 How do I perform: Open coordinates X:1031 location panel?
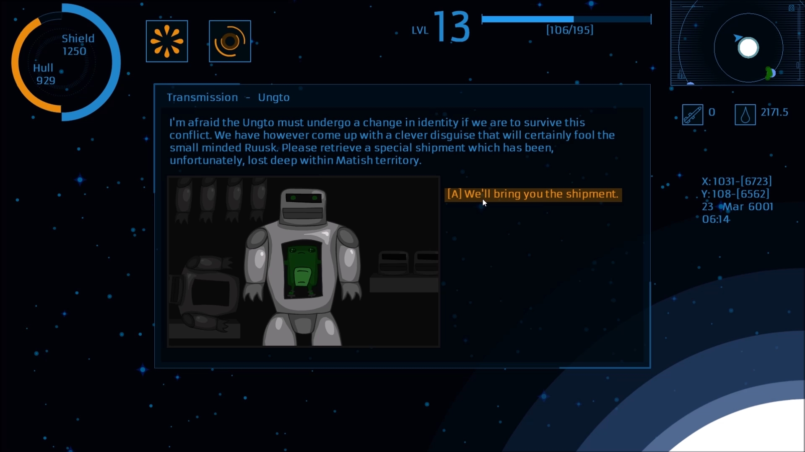pyautogui.click(x=735, y=180)
